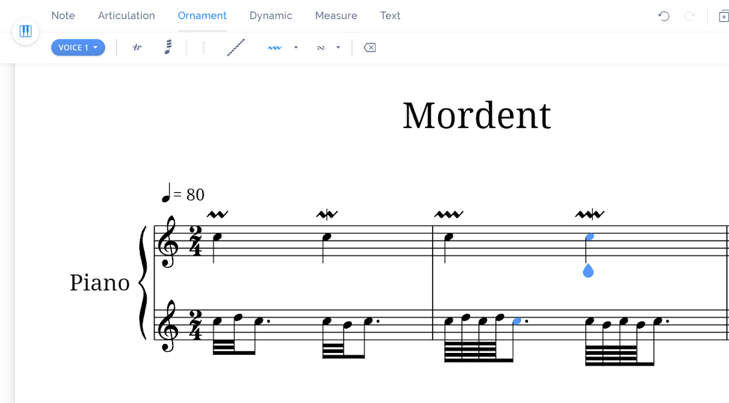Apply an arpeggio to the selection
Viewport: 729px width, 403px height.
point(203,47)
